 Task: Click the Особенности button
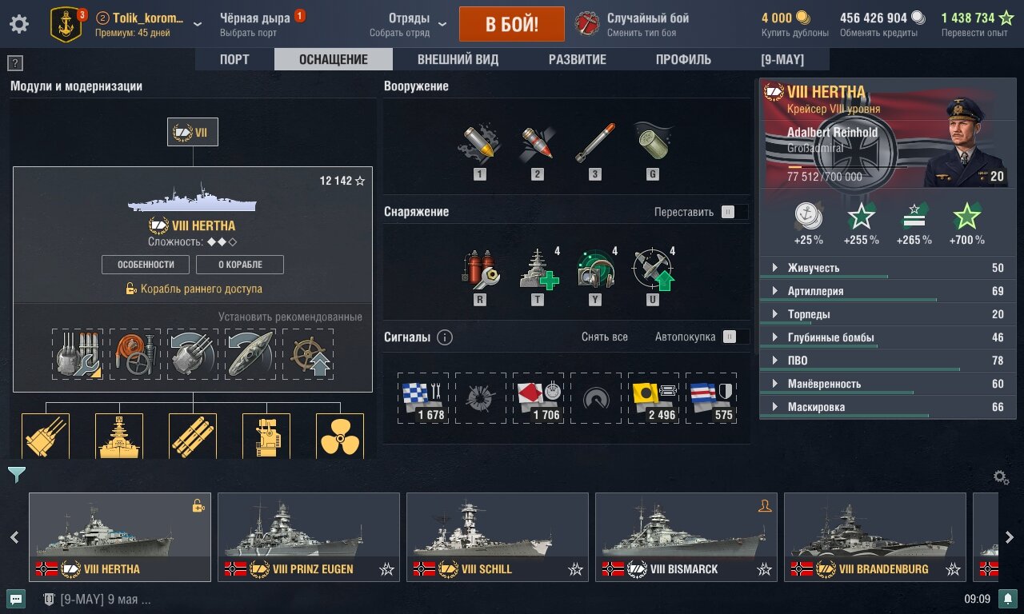point(146,265)
